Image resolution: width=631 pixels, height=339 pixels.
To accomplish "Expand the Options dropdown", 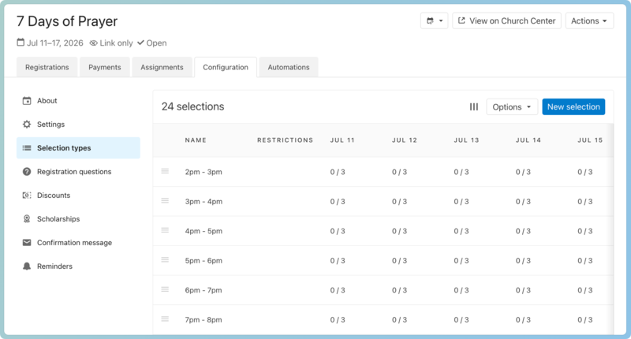I will (512, 107).
